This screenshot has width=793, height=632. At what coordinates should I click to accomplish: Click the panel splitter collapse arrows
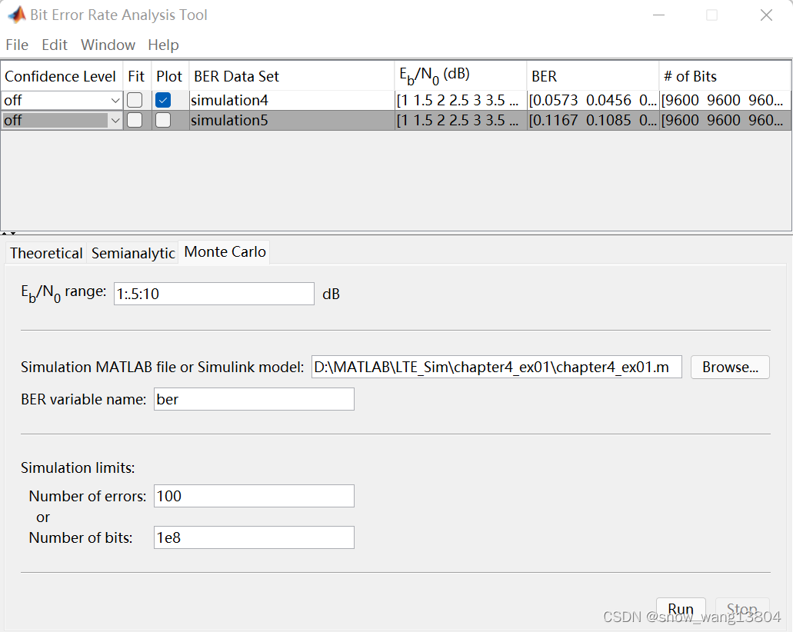click(x=8, y=234)
